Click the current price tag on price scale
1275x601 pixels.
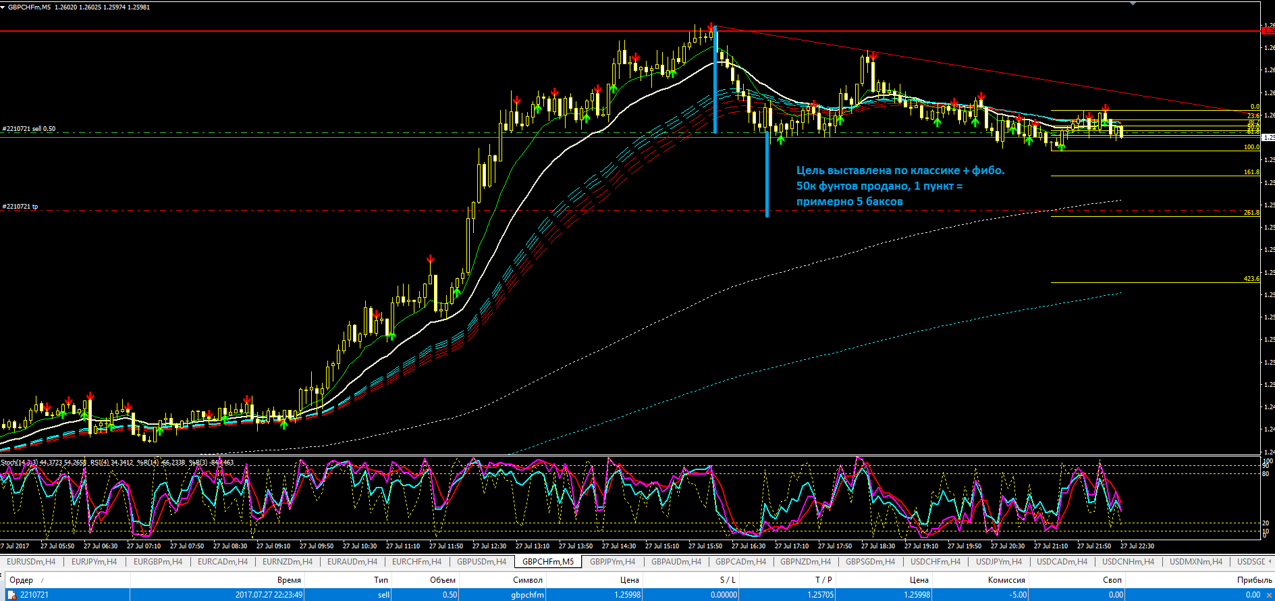click(1268, 137)
